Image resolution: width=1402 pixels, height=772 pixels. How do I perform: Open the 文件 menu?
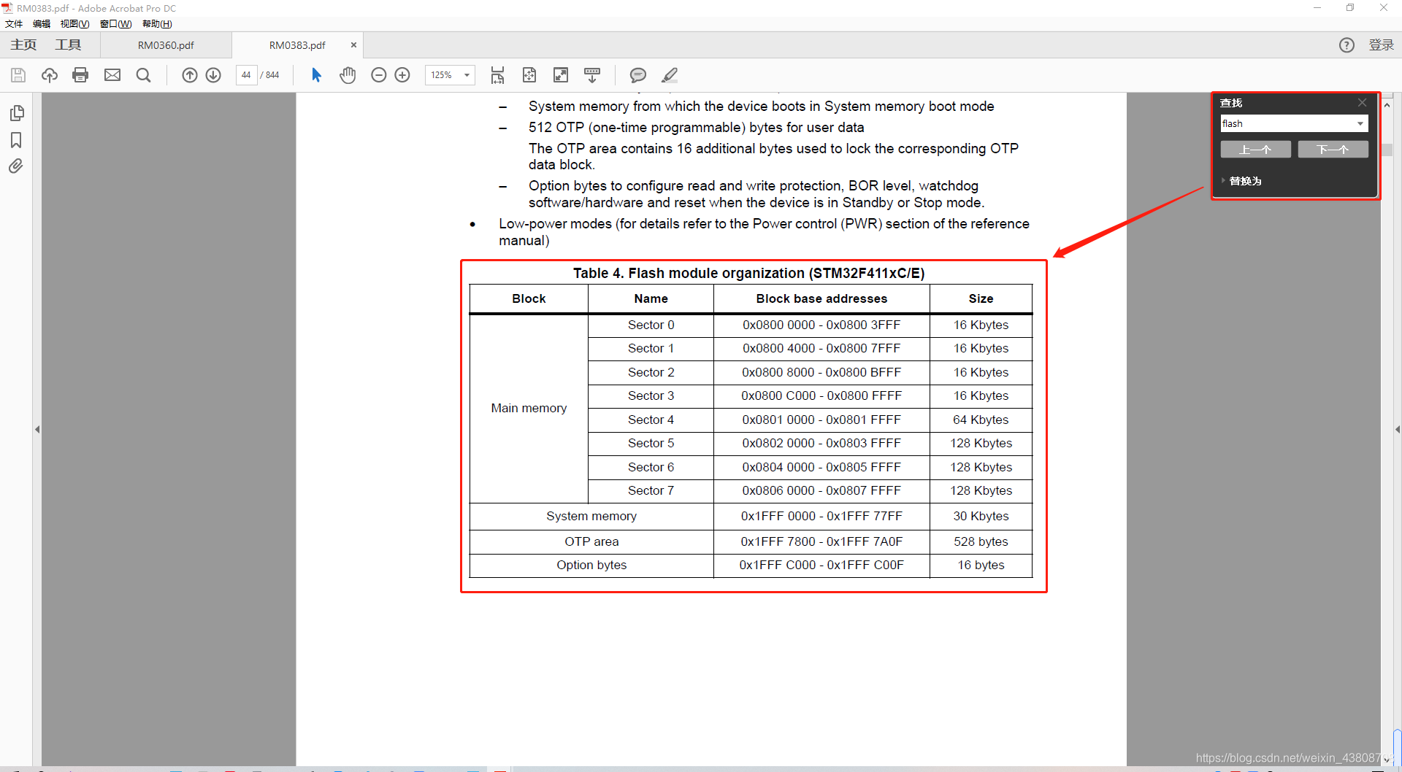point(14,24)
